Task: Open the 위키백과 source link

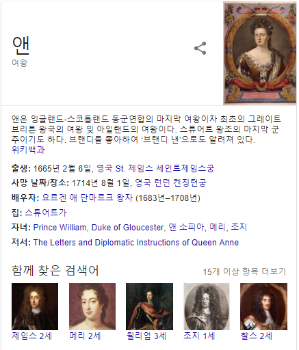Action: [x=28, y=150]
